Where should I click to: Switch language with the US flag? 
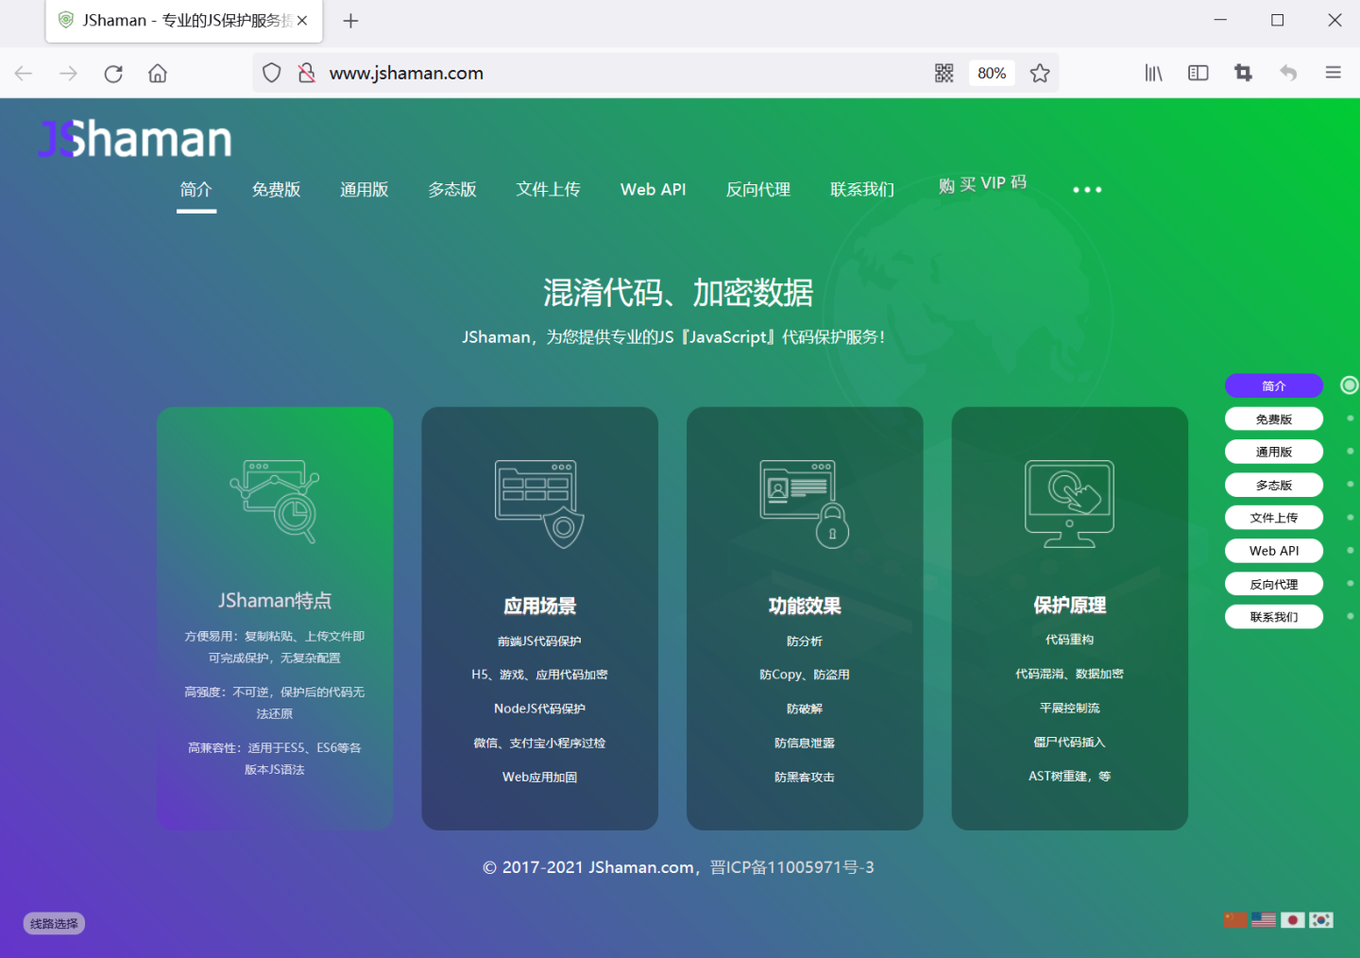coord(1264,920)
